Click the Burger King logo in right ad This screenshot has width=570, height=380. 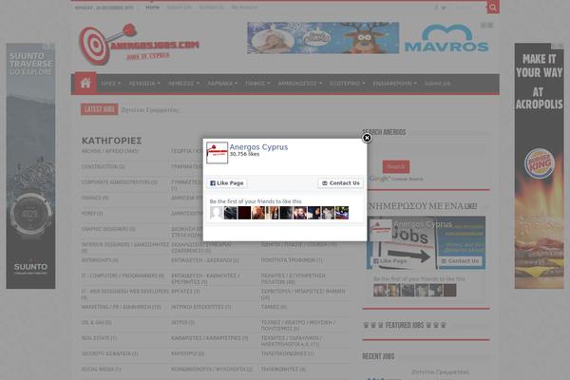click(x=539, y=163)
